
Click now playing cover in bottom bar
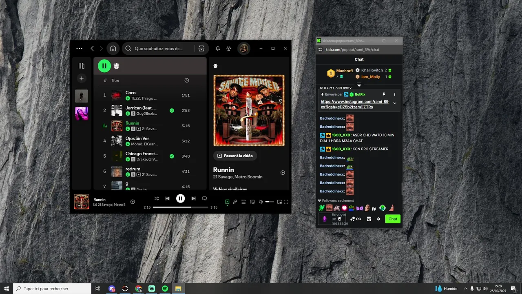coord(82,202)
